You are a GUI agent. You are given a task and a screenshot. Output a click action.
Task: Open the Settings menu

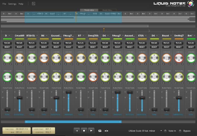click(12, 4)
